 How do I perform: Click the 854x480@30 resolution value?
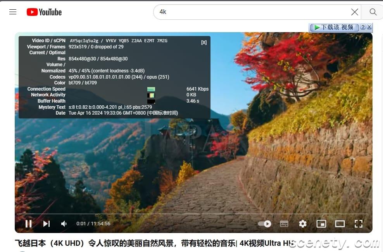(98, 59)
